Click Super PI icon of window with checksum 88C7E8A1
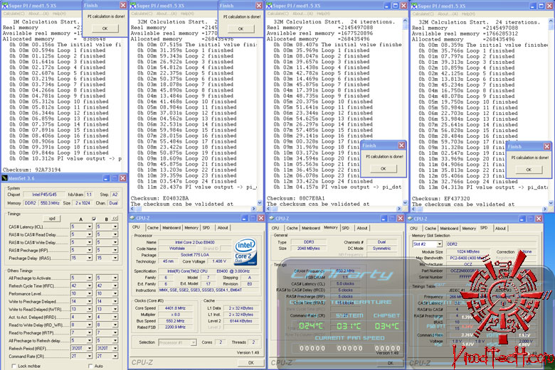The width and height of the screenshot is (555, 370). pos(269,6)
